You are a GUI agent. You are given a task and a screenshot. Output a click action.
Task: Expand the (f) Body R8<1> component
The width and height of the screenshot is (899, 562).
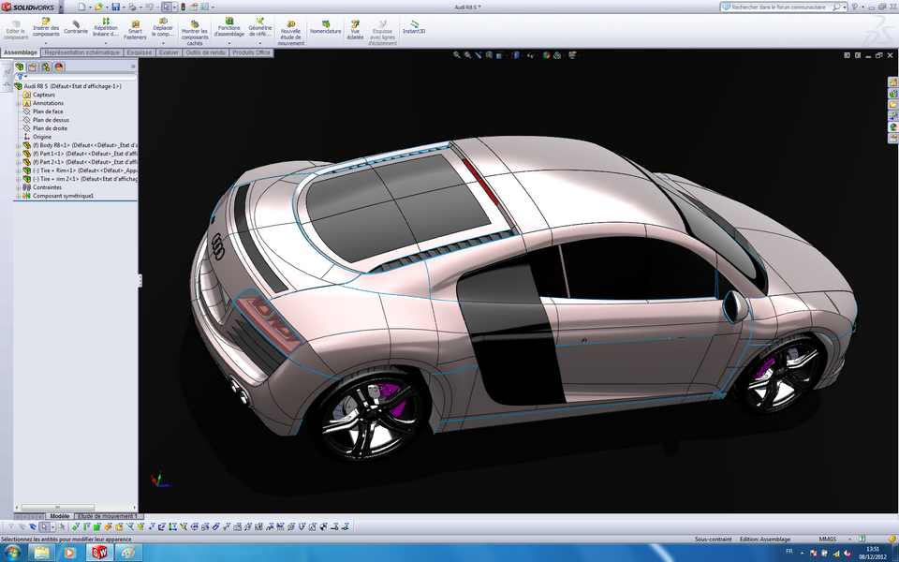19,146
